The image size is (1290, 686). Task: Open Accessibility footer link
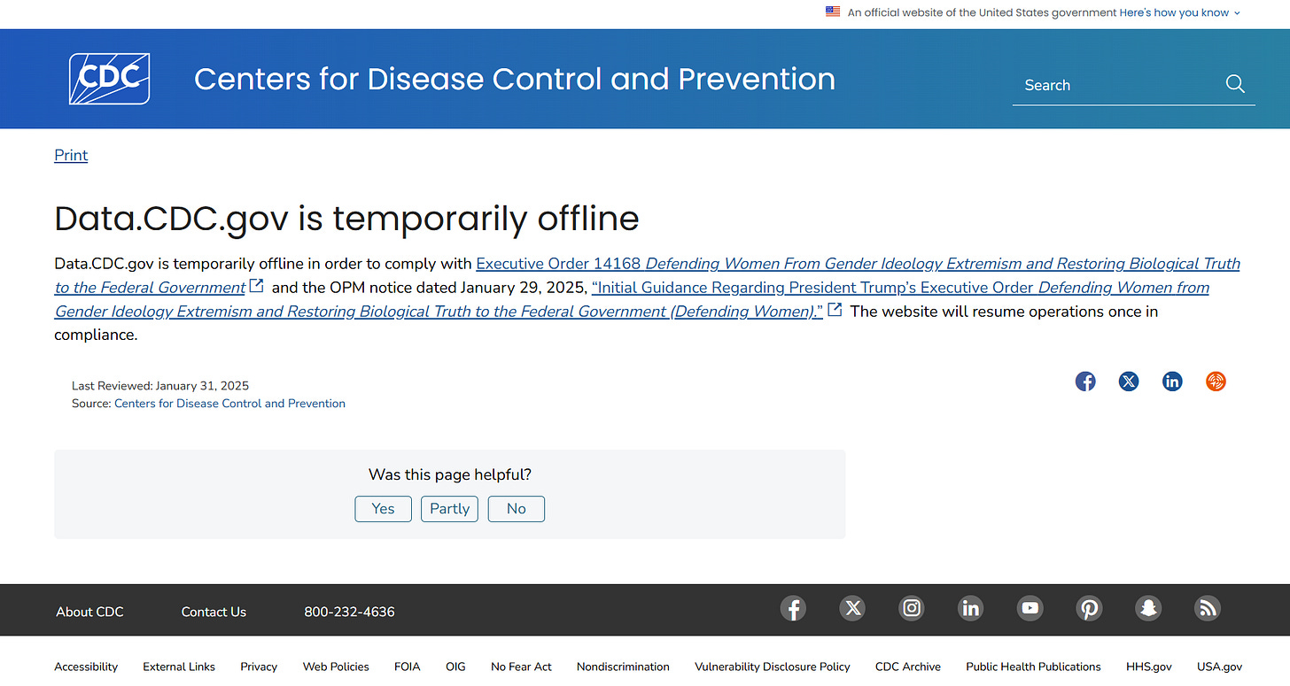tap(86, 667)
